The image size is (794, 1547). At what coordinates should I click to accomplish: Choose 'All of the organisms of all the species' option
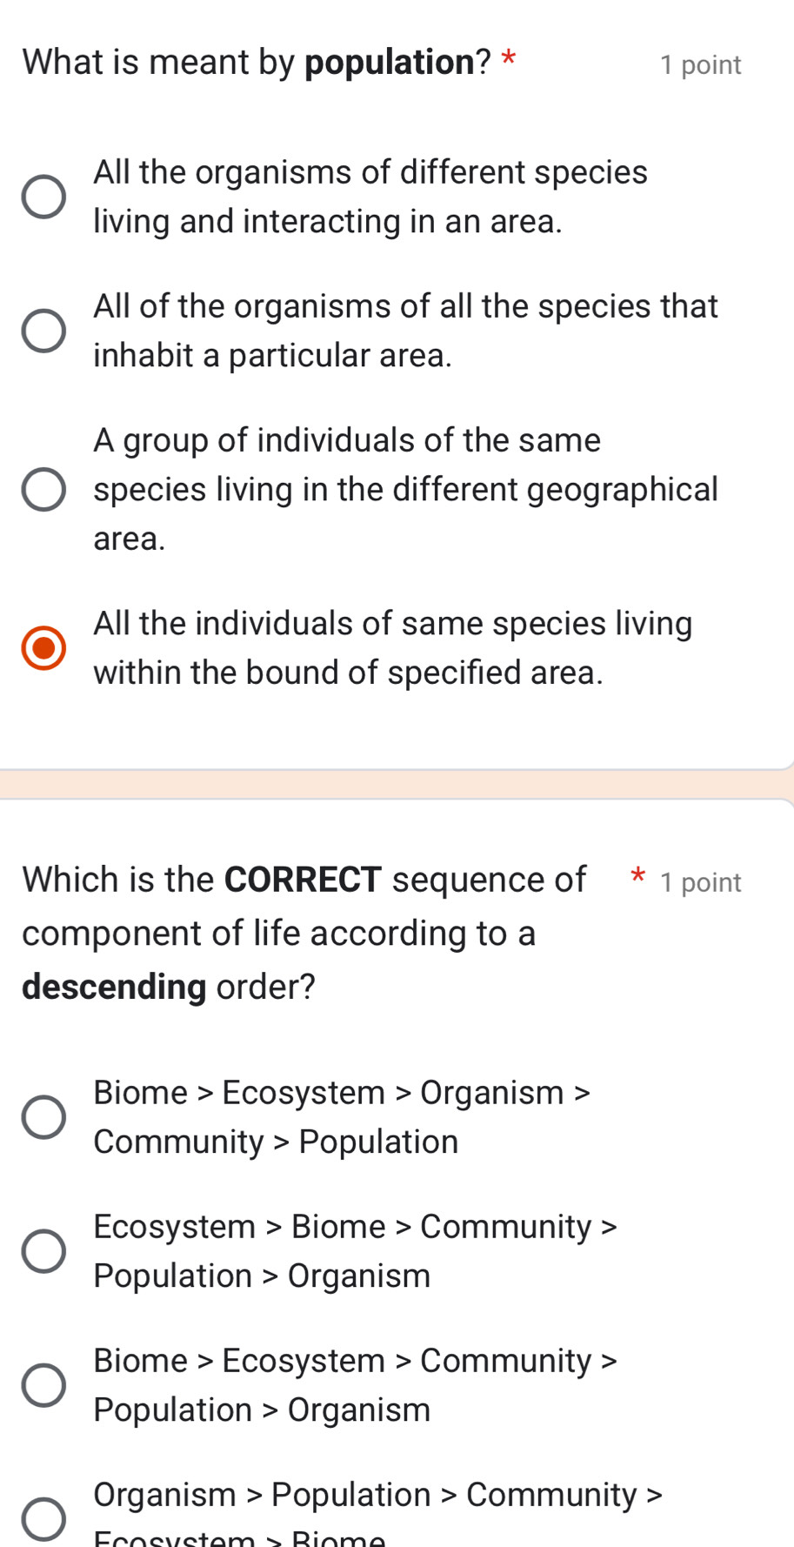[43, 331]
